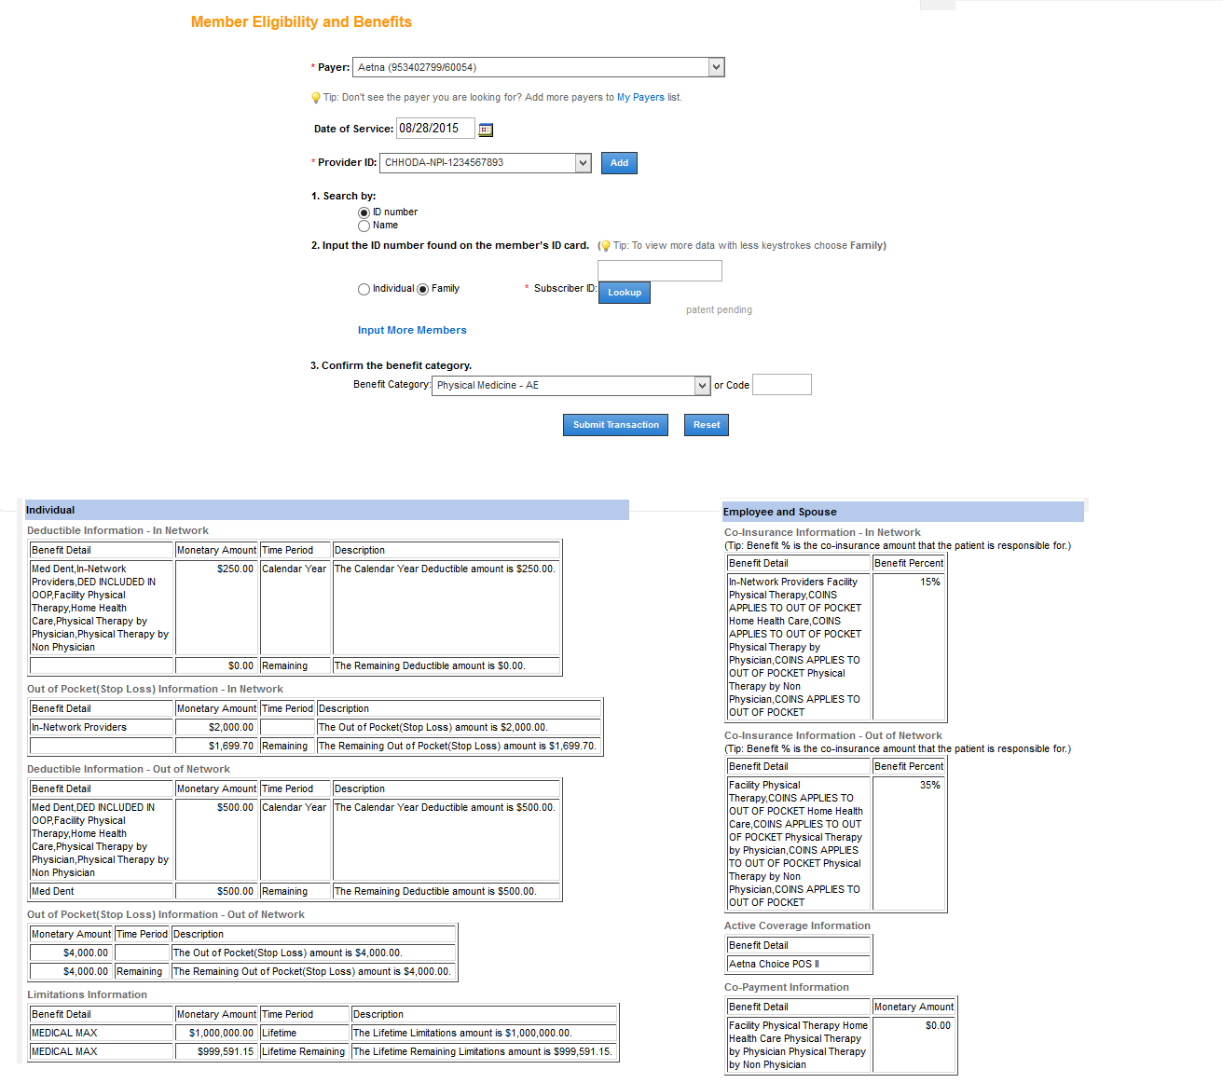Image resolution: width=1223 pixels, height=1083 pixels.
Task: Click the Co-Payment Information heading
Action: (787, 987)
